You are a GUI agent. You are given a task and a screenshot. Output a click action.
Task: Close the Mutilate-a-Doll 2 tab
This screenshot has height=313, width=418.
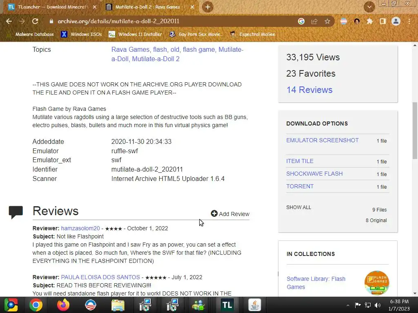tap(192, 7)
